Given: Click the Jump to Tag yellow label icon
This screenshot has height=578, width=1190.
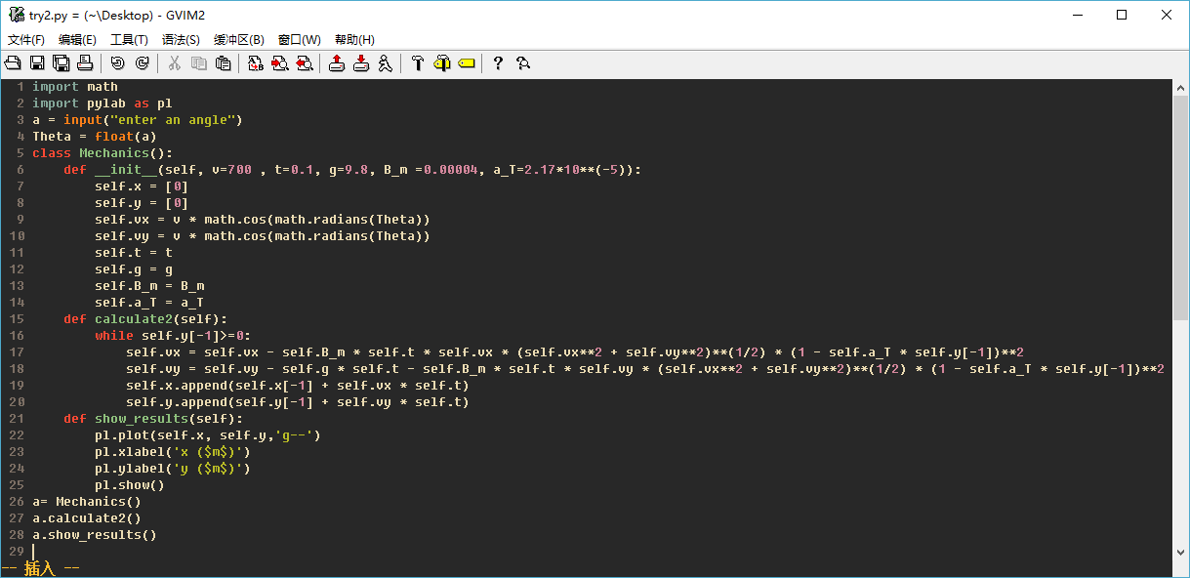Looking at the screenshot, I should click(466, 63).
